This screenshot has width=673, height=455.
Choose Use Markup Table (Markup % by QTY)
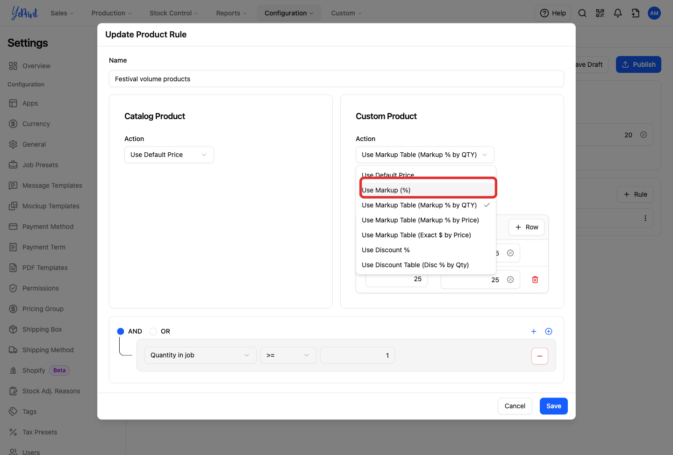[x=426, y=205]
